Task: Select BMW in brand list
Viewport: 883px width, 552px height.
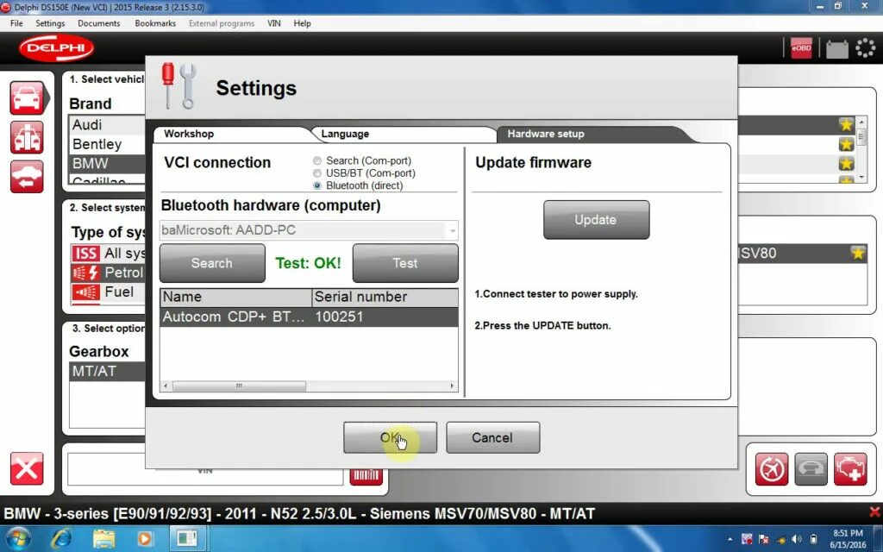Action: pos(107,163)
